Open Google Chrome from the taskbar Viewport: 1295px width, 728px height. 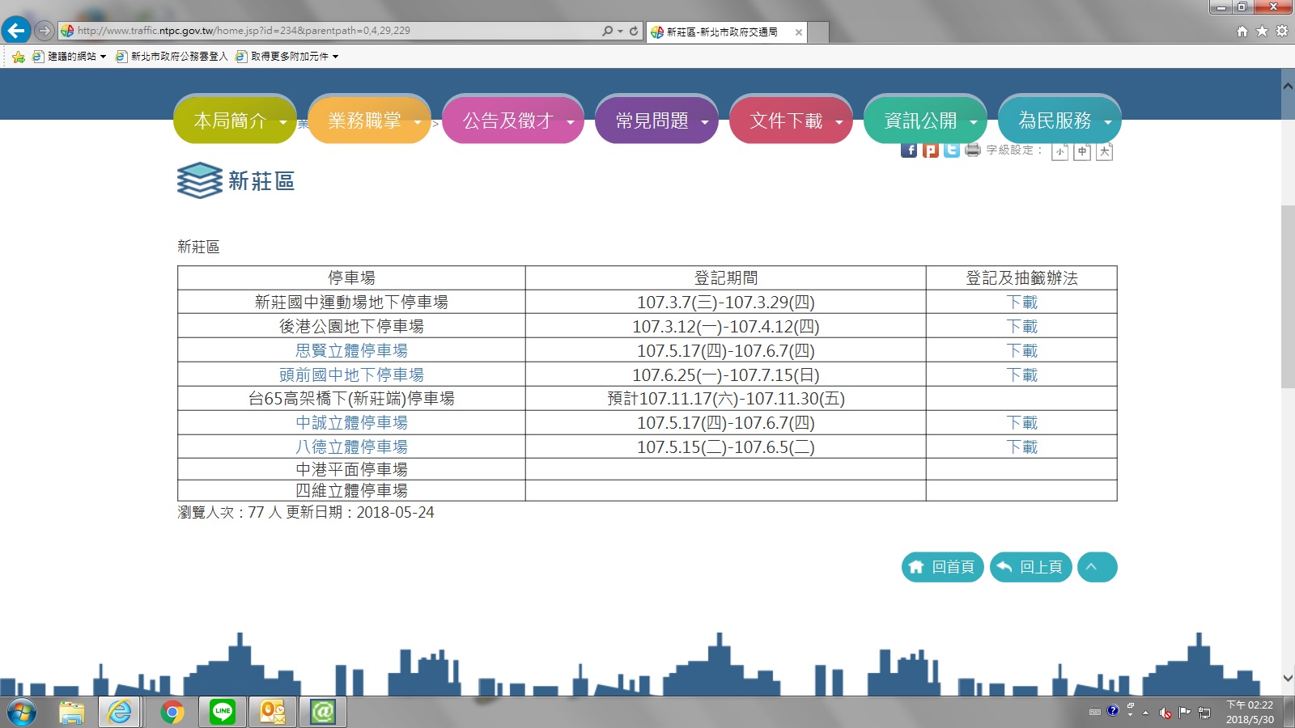coord(172,712)
